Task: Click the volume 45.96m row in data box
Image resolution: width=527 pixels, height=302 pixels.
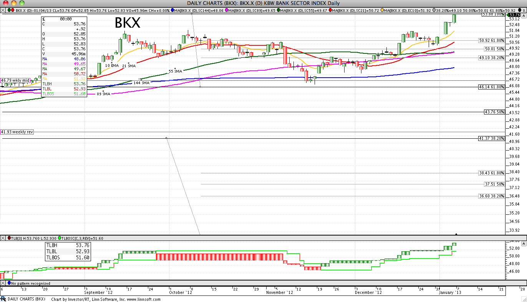Action: [64, 54]
